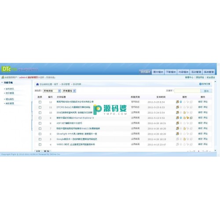The height and width of the screenshot is (220, 220).
Task: Click the home icon in the breadcrumb
Action: [x=37, y=84]
